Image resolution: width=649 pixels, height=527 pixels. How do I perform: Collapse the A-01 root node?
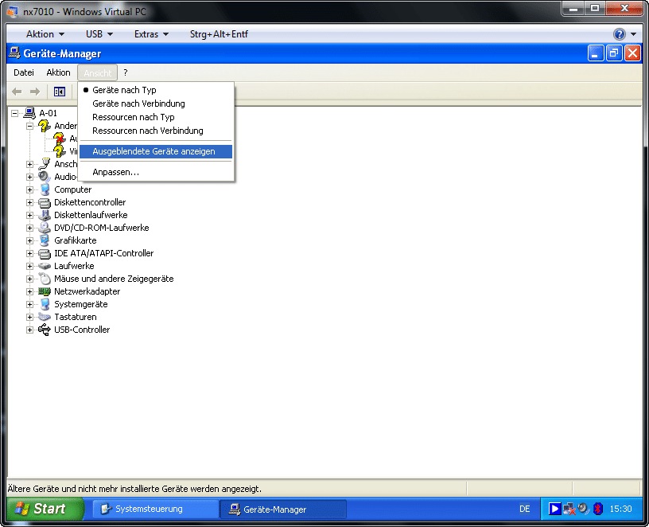click(15, 113)
